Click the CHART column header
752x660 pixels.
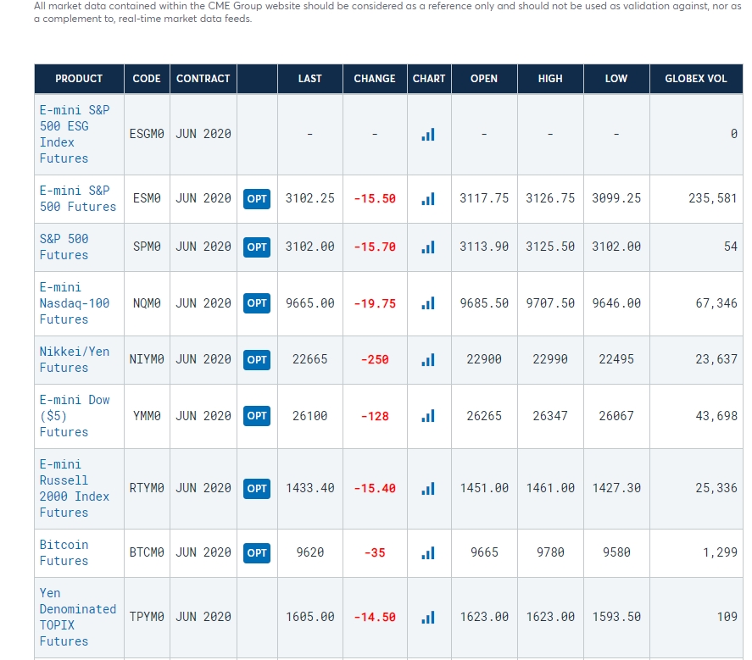[x=429, y=79]
